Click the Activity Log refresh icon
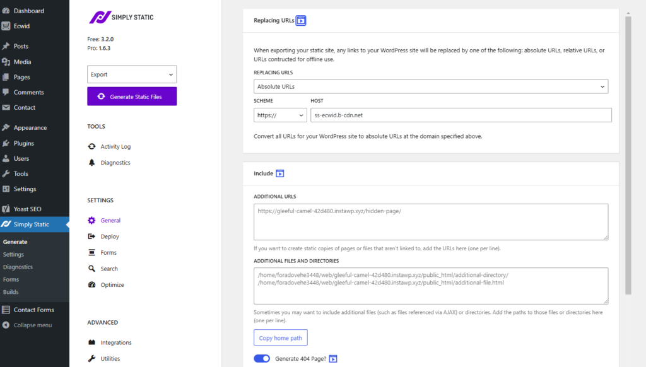This screenshot has height=367, width=646. coord(91,146)
